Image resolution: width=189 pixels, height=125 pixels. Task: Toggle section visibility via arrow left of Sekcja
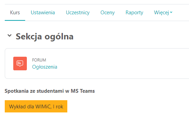tap(10, 36)
